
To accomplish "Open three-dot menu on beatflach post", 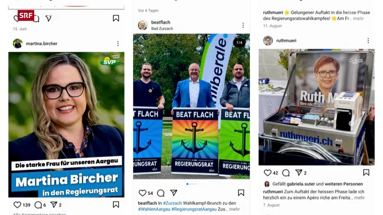I will point(243,25).
